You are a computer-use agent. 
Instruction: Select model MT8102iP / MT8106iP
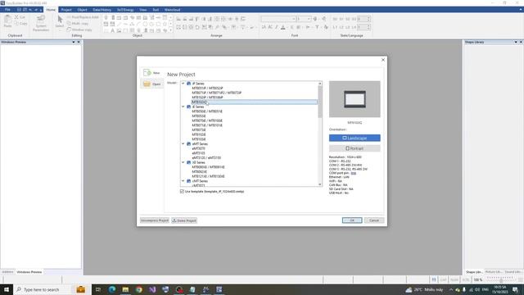pos(207,98)
